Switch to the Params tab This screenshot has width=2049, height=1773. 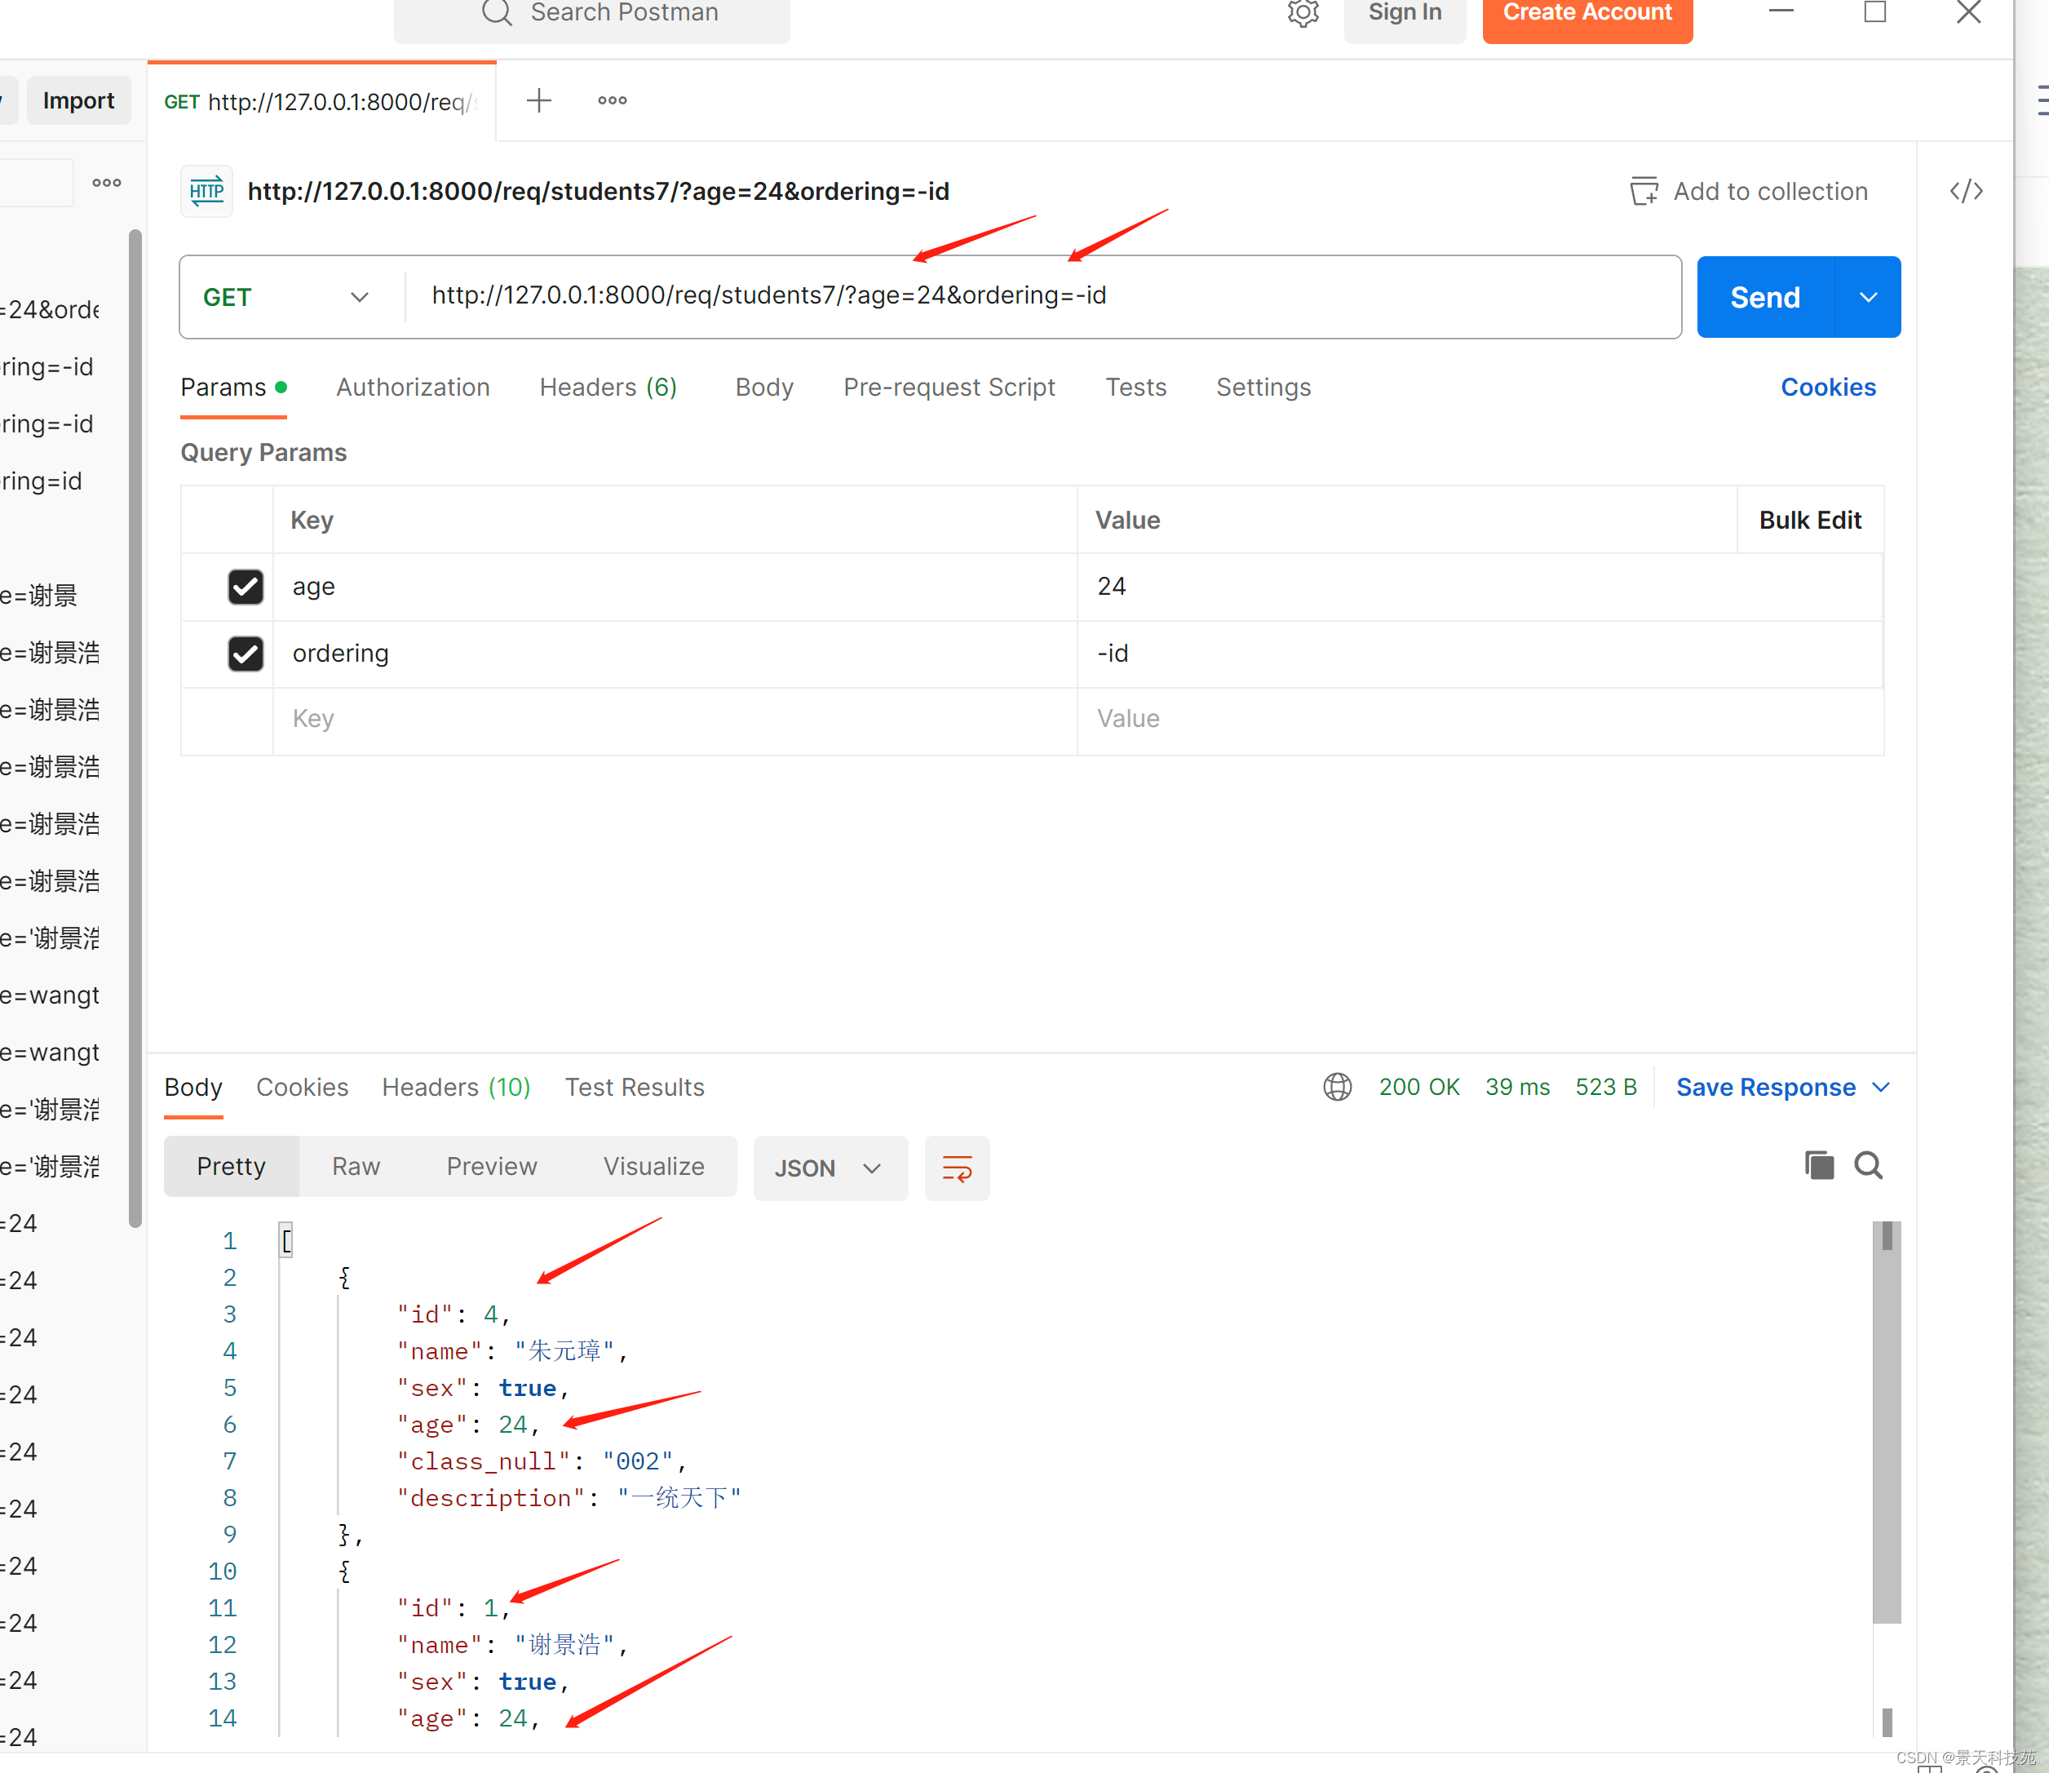pos(233,387)
